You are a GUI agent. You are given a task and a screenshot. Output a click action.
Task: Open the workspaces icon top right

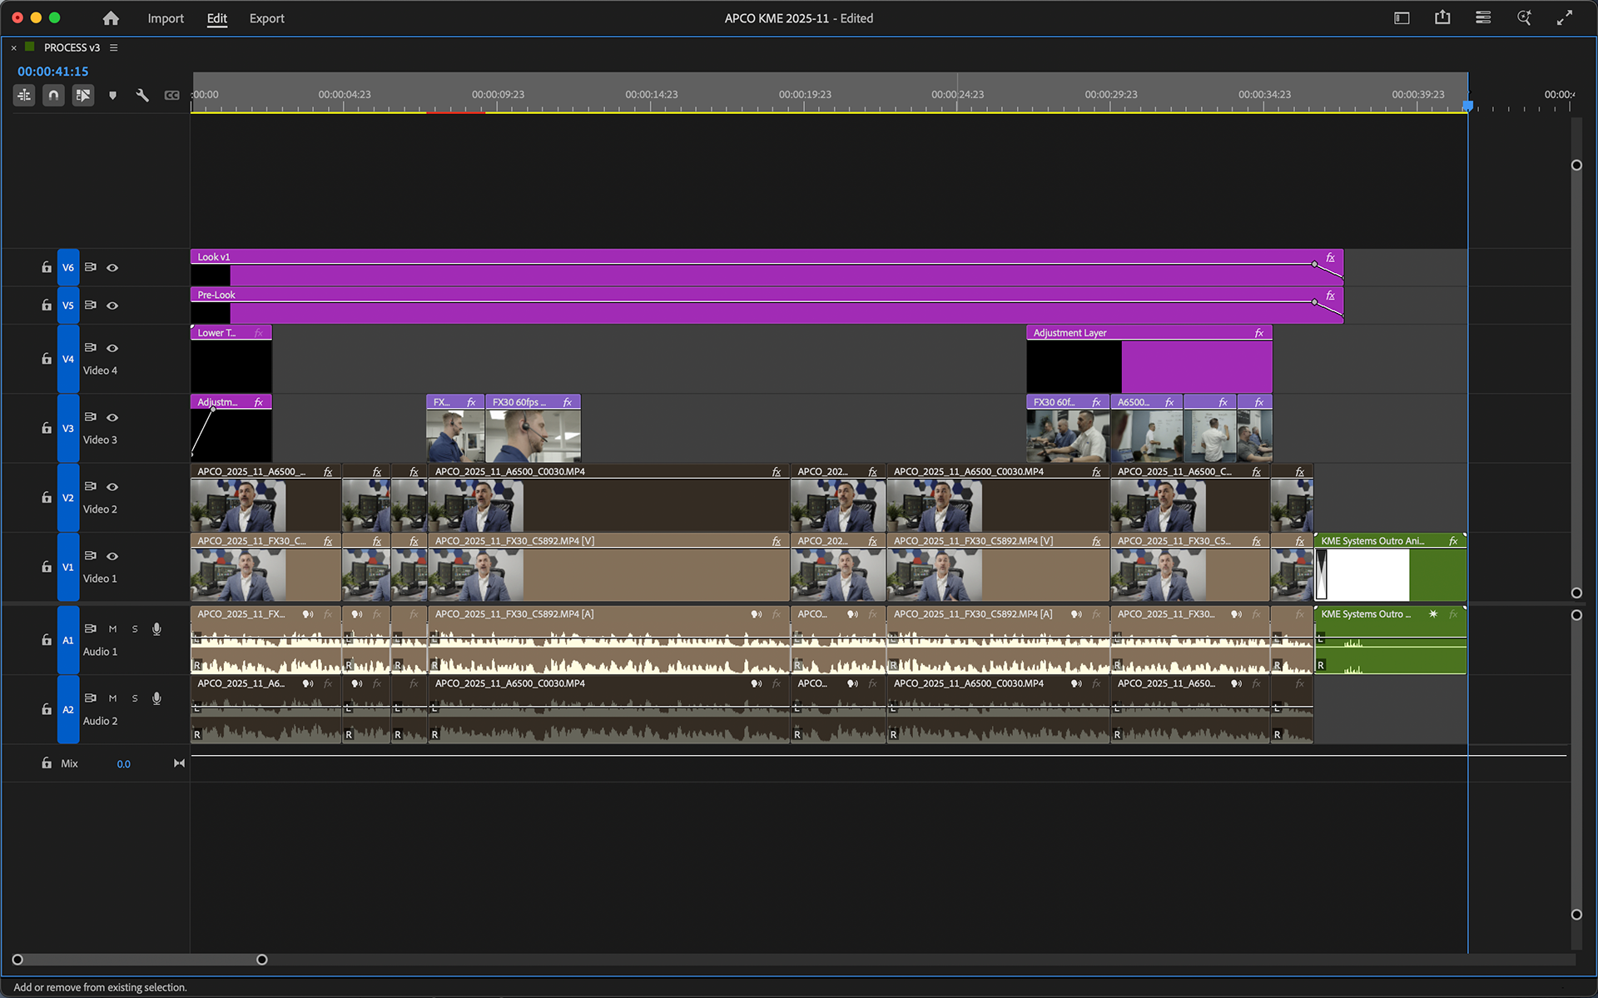click(1482, 17)
